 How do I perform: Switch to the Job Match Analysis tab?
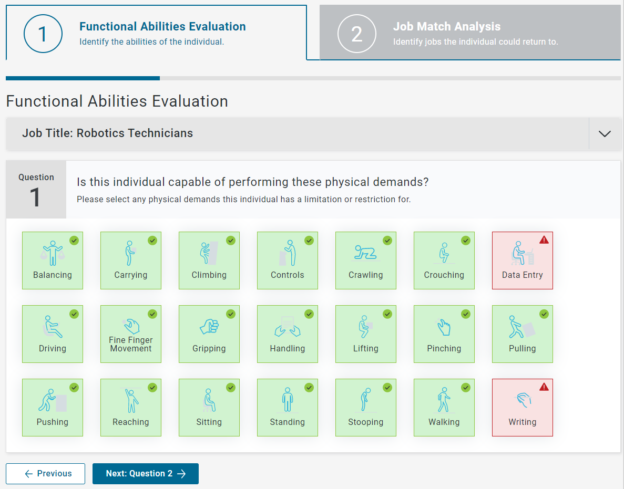click(x=470, y=33)
